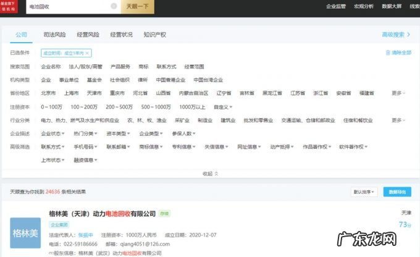The width and height of the screenshot is (420, 257).
Task: Open 企业监管 in top navigation
Action: coord(336,6)
